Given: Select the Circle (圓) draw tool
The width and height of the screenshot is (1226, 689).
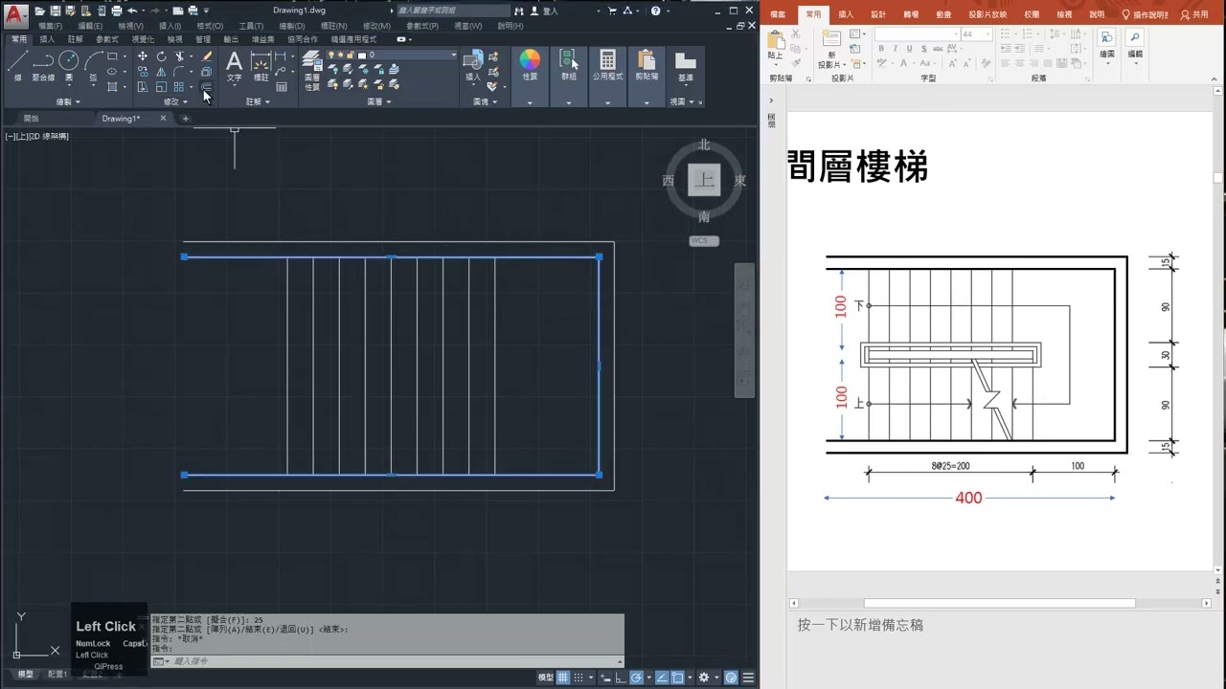Looking at the screenshot, I should (68, 65).
